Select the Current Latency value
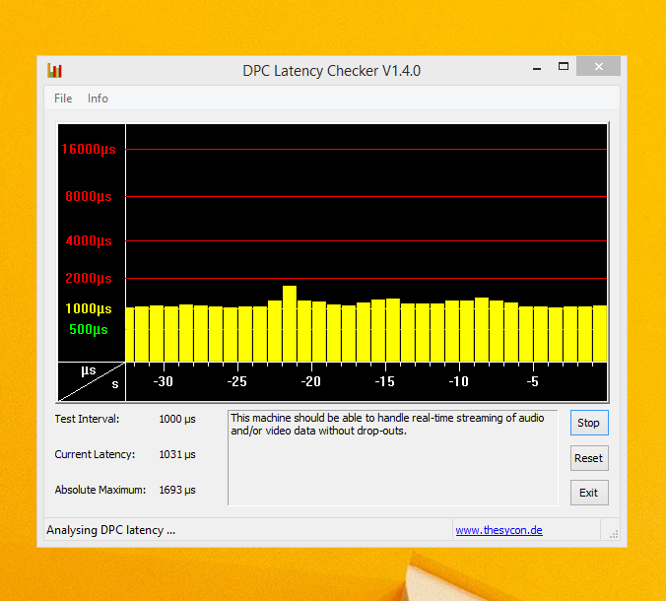 coord(177,454)
